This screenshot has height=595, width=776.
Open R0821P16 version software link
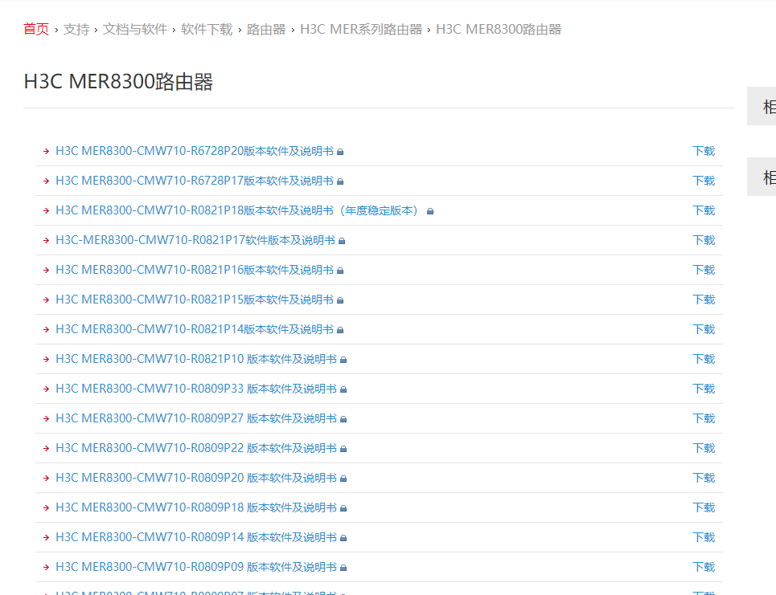click(195, 270)
